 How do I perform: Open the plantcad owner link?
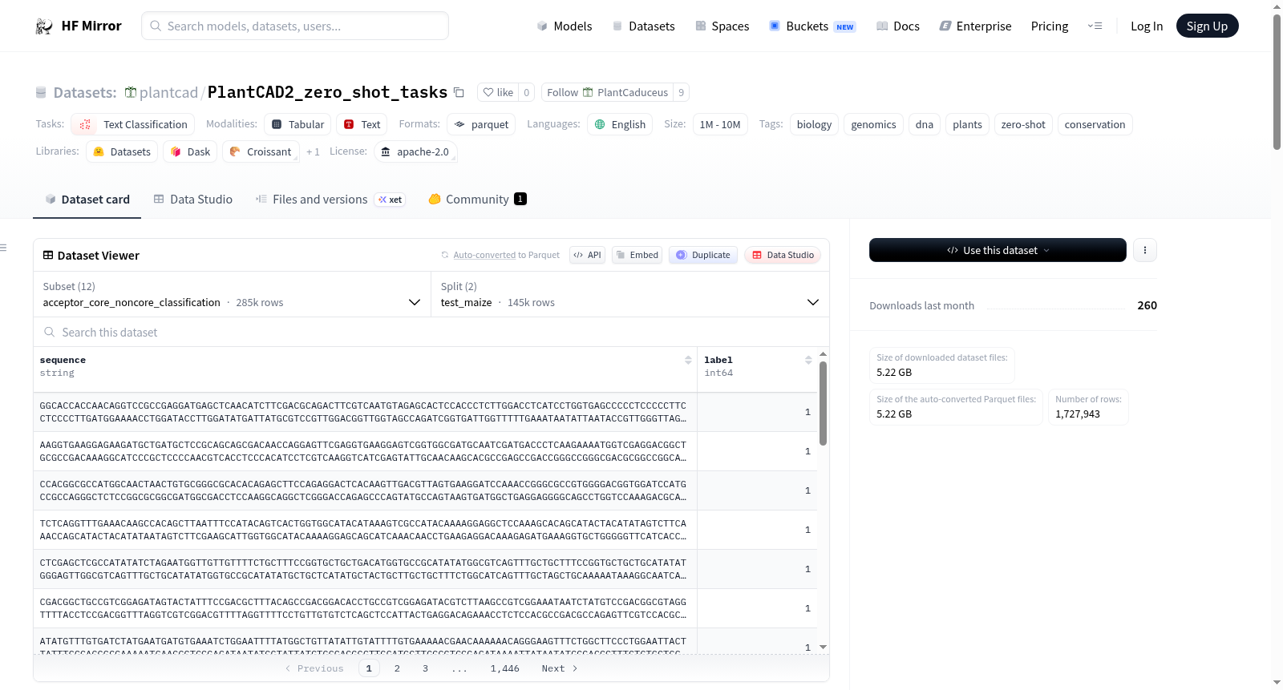[x=168, y=92]
